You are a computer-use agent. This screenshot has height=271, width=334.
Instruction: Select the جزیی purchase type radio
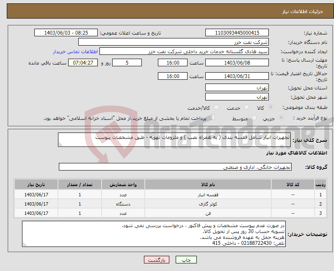pos(281,118)
